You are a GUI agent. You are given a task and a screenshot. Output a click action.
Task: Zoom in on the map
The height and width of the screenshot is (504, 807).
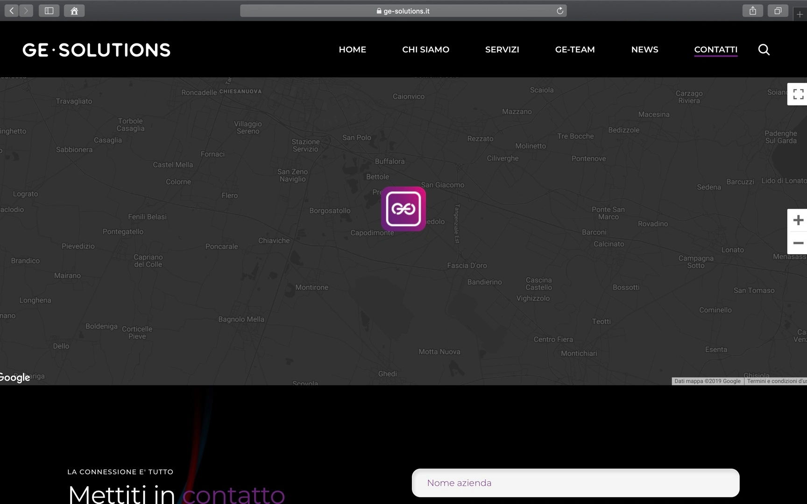798,220
